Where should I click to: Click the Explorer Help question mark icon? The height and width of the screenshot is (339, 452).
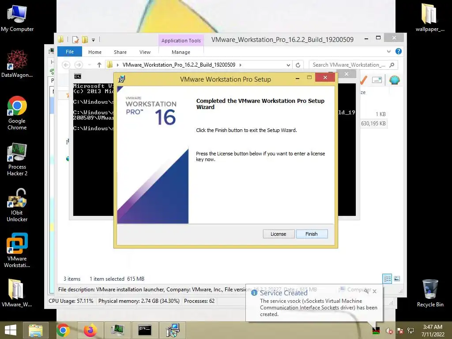(399, 51)
